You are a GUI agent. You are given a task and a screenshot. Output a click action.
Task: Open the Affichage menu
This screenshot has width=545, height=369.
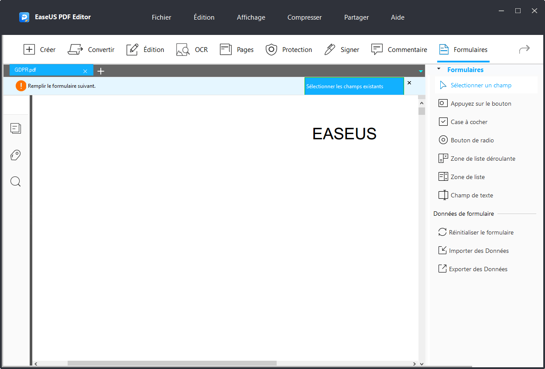(251, 17)
